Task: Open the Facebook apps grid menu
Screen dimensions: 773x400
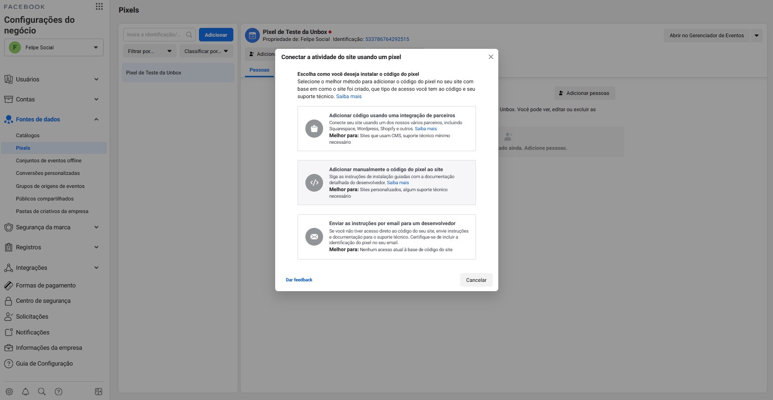Action: pyautogui.click(x=99, y=6)
